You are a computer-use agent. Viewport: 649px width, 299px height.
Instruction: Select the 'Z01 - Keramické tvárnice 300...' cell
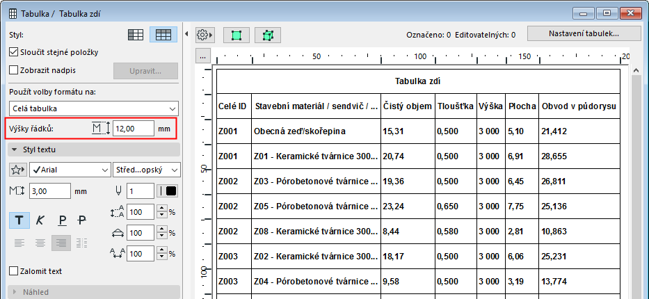click(316, 156)
